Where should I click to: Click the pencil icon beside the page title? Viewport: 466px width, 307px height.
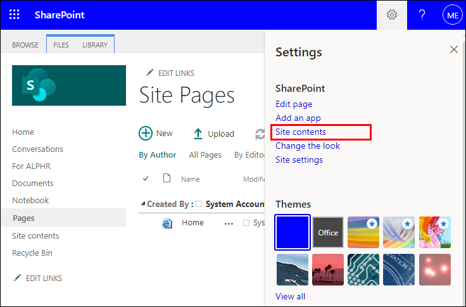coord(150,73)
